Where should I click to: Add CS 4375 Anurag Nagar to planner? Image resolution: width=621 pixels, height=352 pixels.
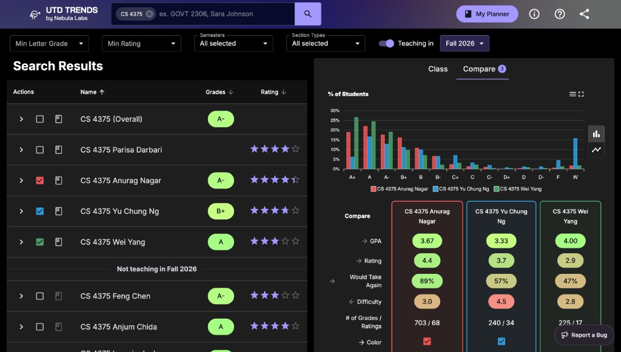59,181
